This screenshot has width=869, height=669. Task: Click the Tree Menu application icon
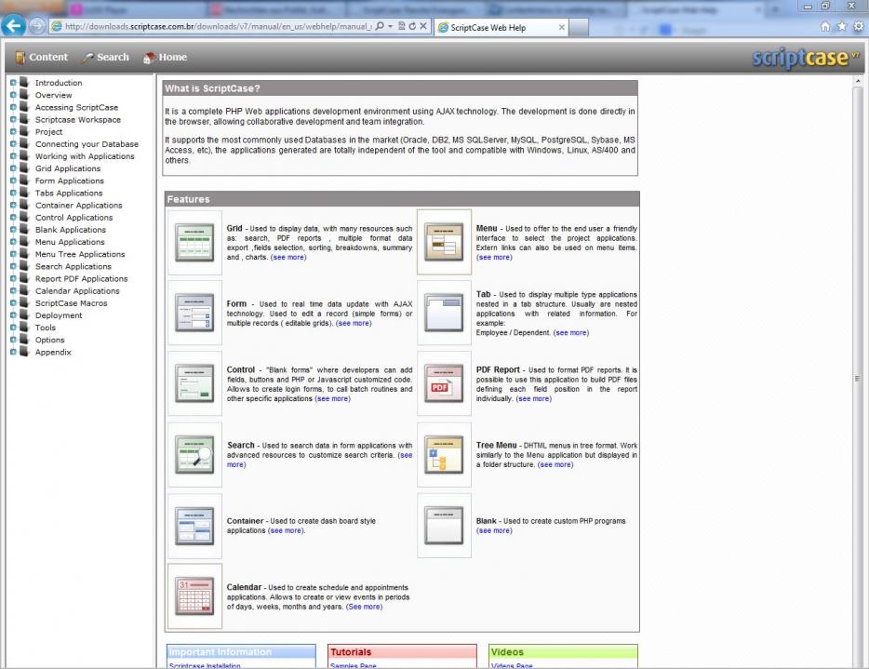444,454
